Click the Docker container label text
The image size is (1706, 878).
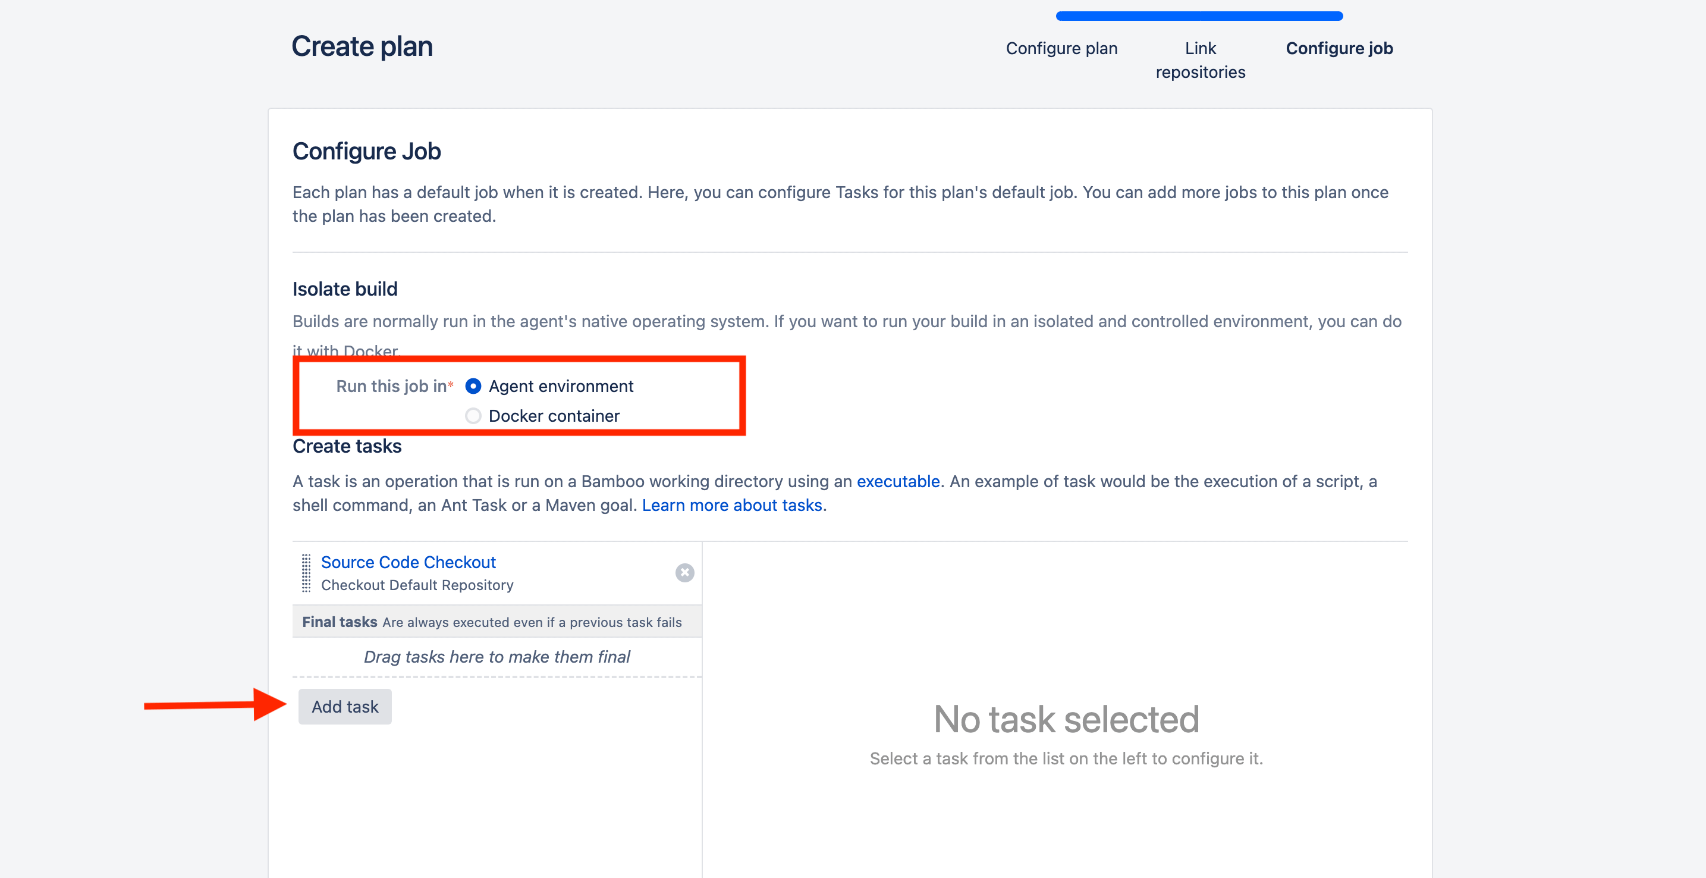click(x=554, y=416)
